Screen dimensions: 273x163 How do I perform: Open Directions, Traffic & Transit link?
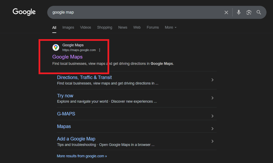tap(84, 78)
